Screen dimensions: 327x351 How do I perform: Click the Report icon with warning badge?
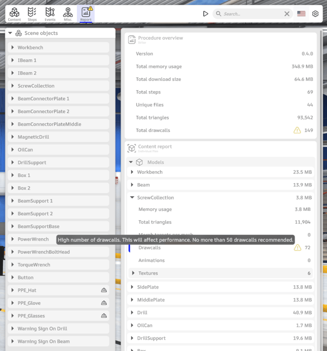click(x=86, y=14)
